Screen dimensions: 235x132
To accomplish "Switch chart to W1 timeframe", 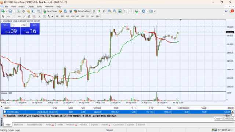I will click(x=93, y=16).
